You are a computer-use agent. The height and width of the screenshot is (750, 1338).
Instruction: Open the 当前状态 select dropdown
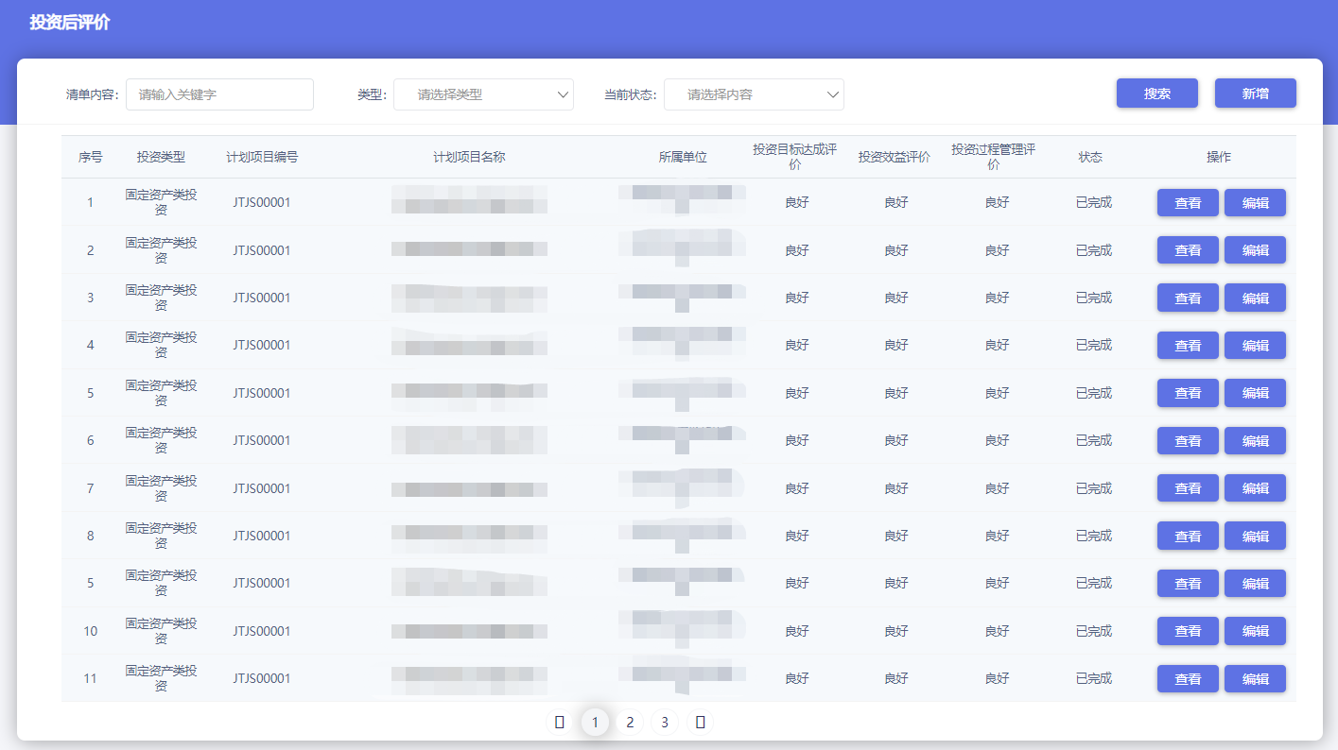click(x=754, y=94)
